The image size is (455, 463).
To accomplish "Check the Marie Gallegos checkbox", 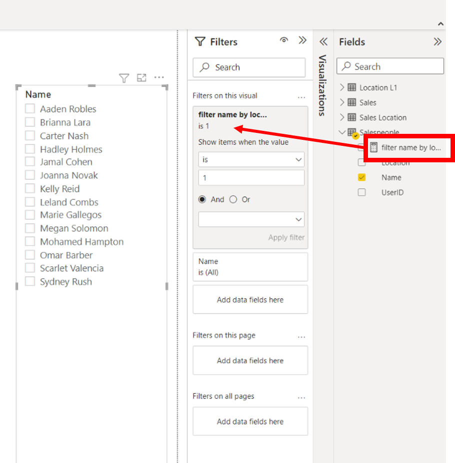I will pos(30,215).
